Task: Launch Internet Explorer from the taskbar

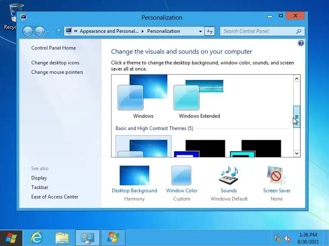Action: pos(37,238)
